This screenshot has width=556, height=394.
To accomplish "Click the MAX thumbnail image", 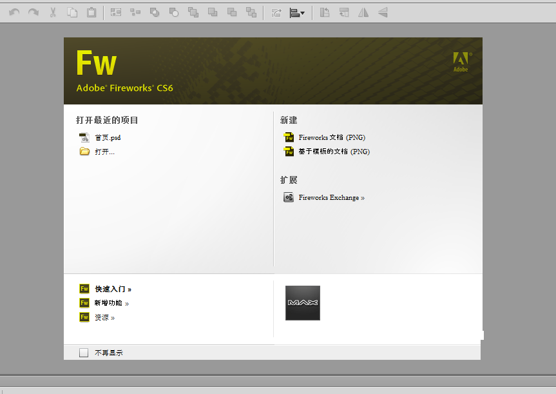I will point(303,303).
